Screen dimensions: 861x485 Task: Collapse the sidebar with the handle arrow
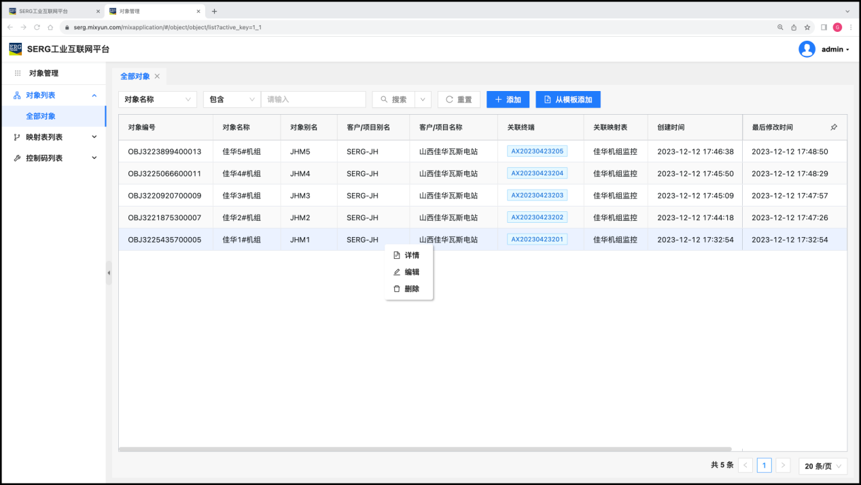pos(109,272)
